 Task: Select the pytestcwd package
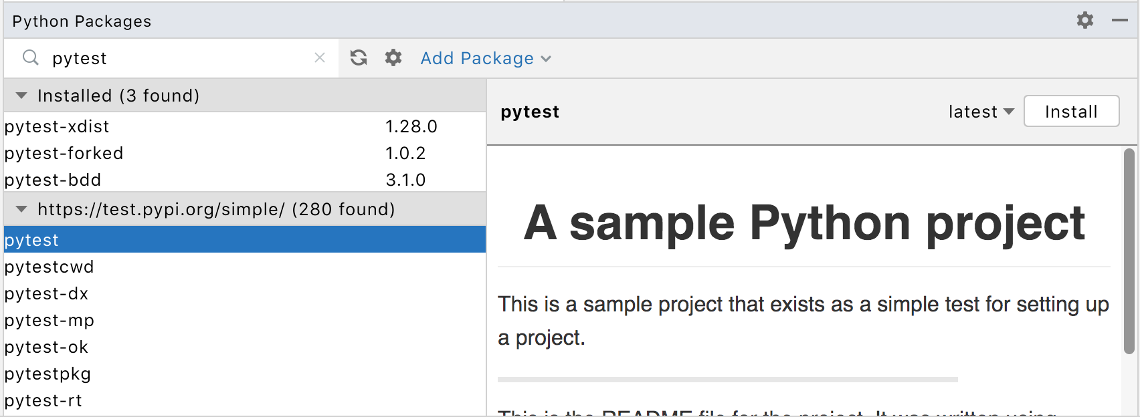[x=245, y=266]
